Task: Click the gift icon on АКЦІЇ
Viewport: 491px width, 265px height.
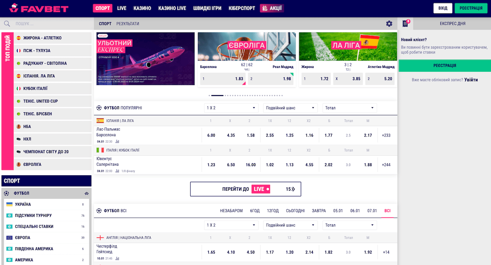Action: pyautogui.click(x=264, y=8)
